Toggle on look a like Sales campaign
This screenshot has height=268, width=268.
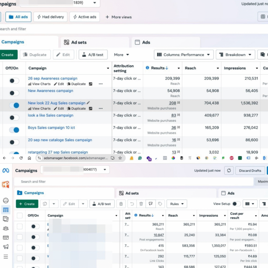coord(14,118)
